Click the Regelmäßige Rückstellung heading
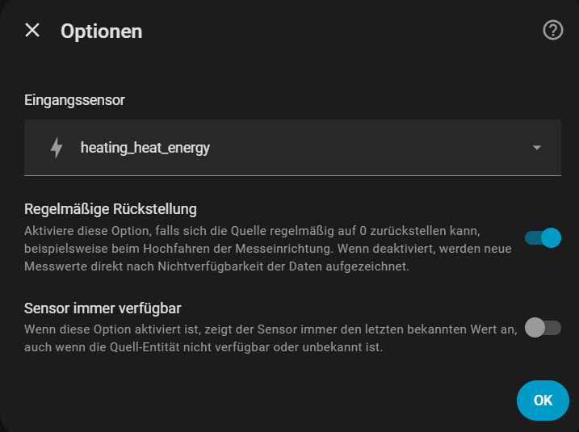 111,210
